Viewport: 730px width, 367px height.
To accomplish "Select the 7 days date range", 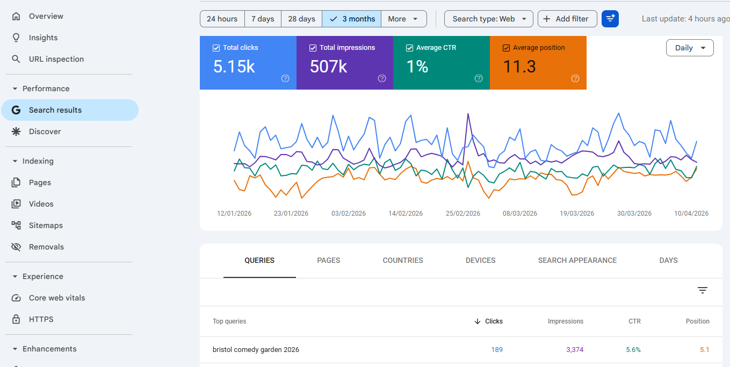I will 263,19.
